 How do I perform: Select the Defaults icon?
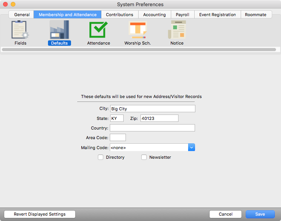click(59, 31)
